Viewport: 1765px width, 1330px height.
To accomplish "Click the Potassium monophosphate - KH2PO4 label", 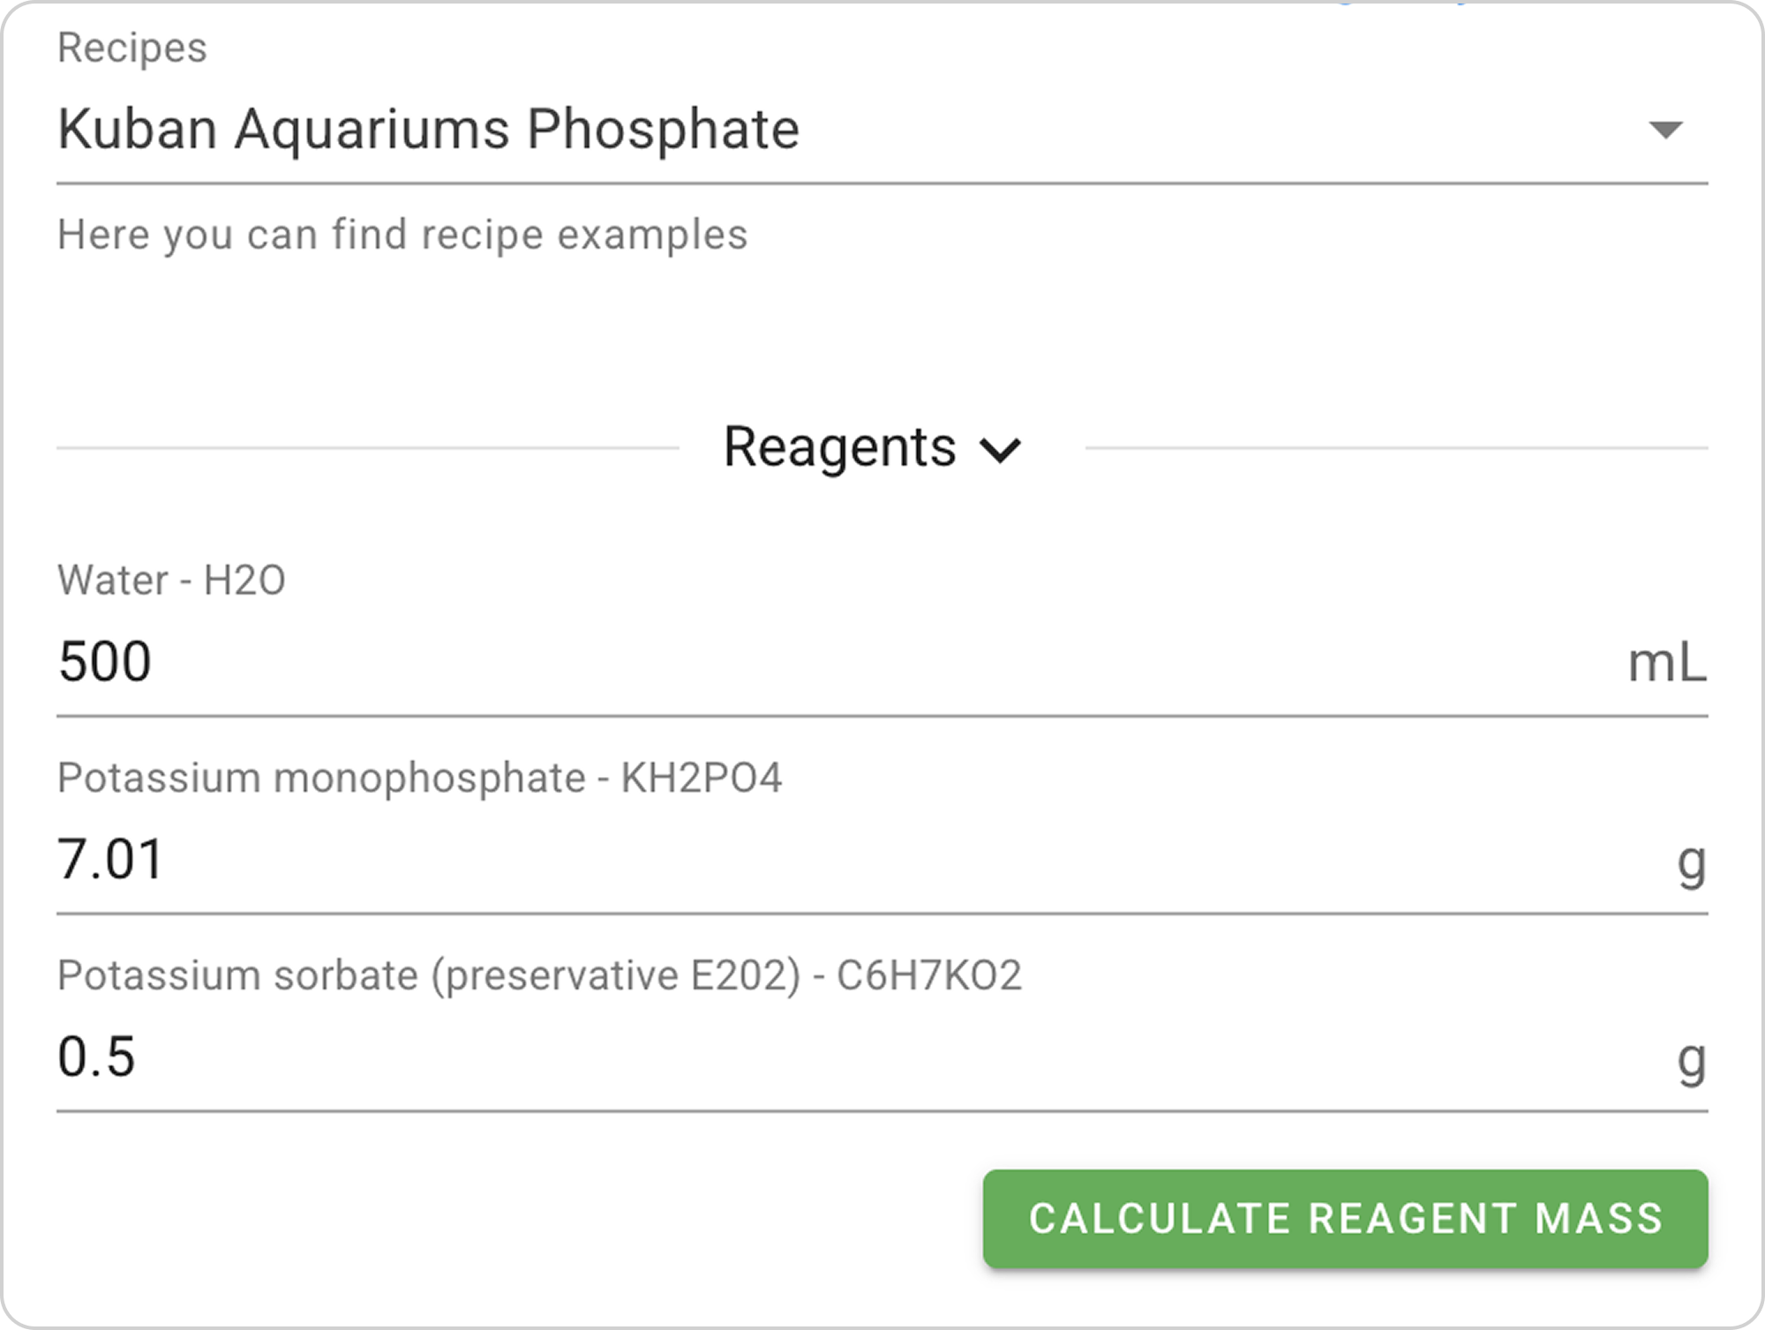I will pyautogui.click(x=420, y=778).
